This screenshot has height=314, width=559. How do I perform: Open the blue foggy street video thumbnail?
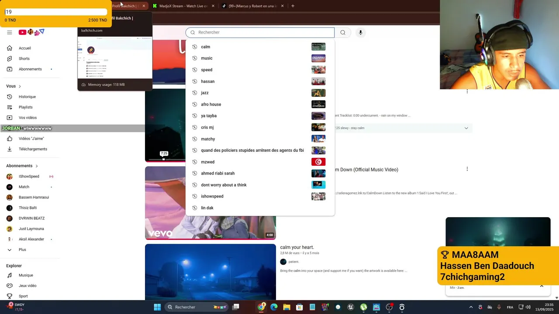pos(210,272)
